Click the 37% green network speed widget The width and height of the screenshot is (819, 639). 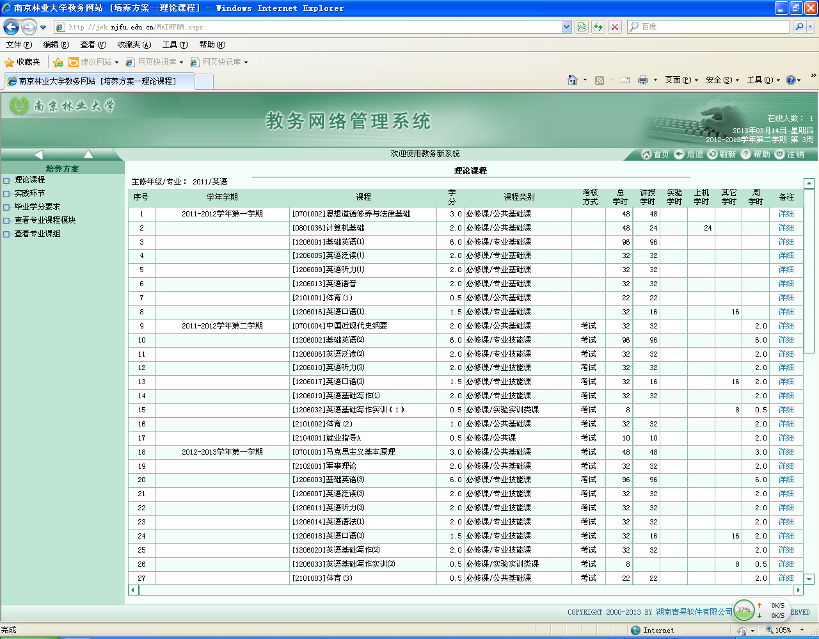click(x=743, y=610)
